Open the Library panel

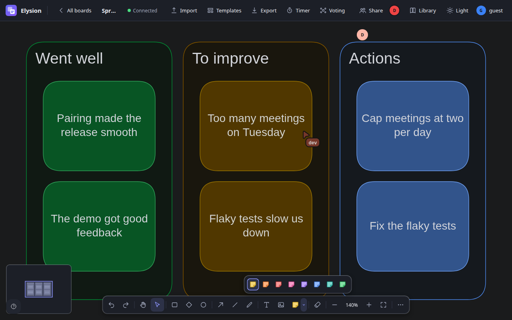click(x=423, y=10)
